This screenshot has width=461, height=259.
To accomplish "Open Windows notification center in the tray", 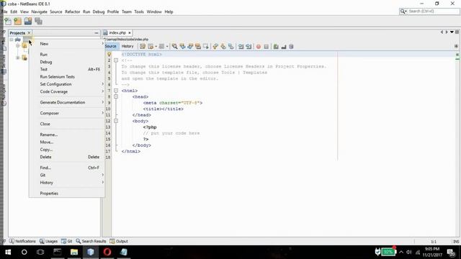I will [x=451, y=253].
